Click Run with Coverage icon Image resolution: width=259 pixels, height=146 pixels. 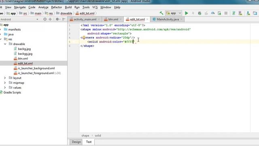point(206,13)
